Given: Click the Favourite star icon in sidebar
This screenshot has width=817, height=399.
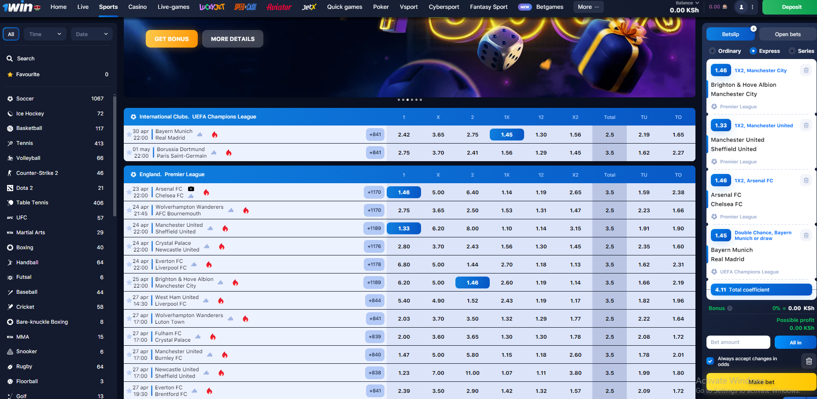Looking at the screenshot, I should pos(10,74).
